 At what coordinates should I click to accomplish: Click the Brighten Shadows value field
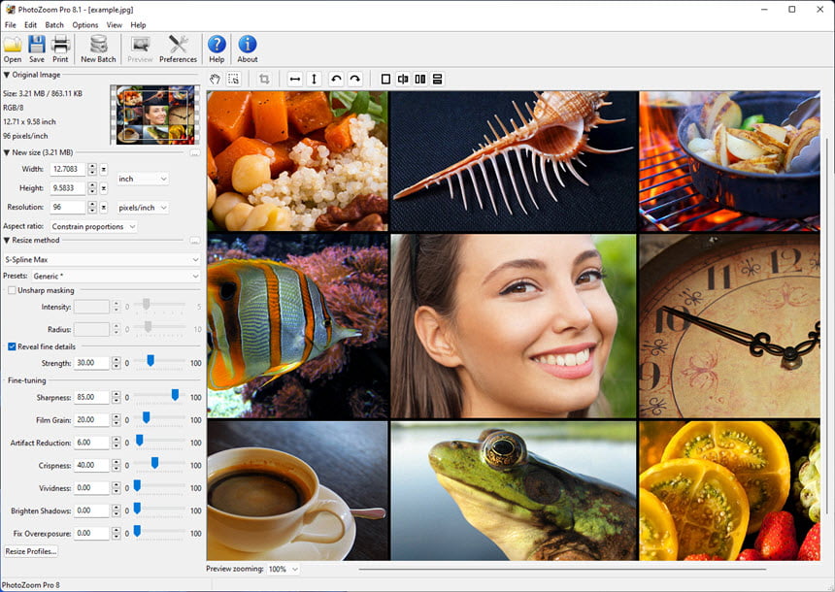click(91, 510)
